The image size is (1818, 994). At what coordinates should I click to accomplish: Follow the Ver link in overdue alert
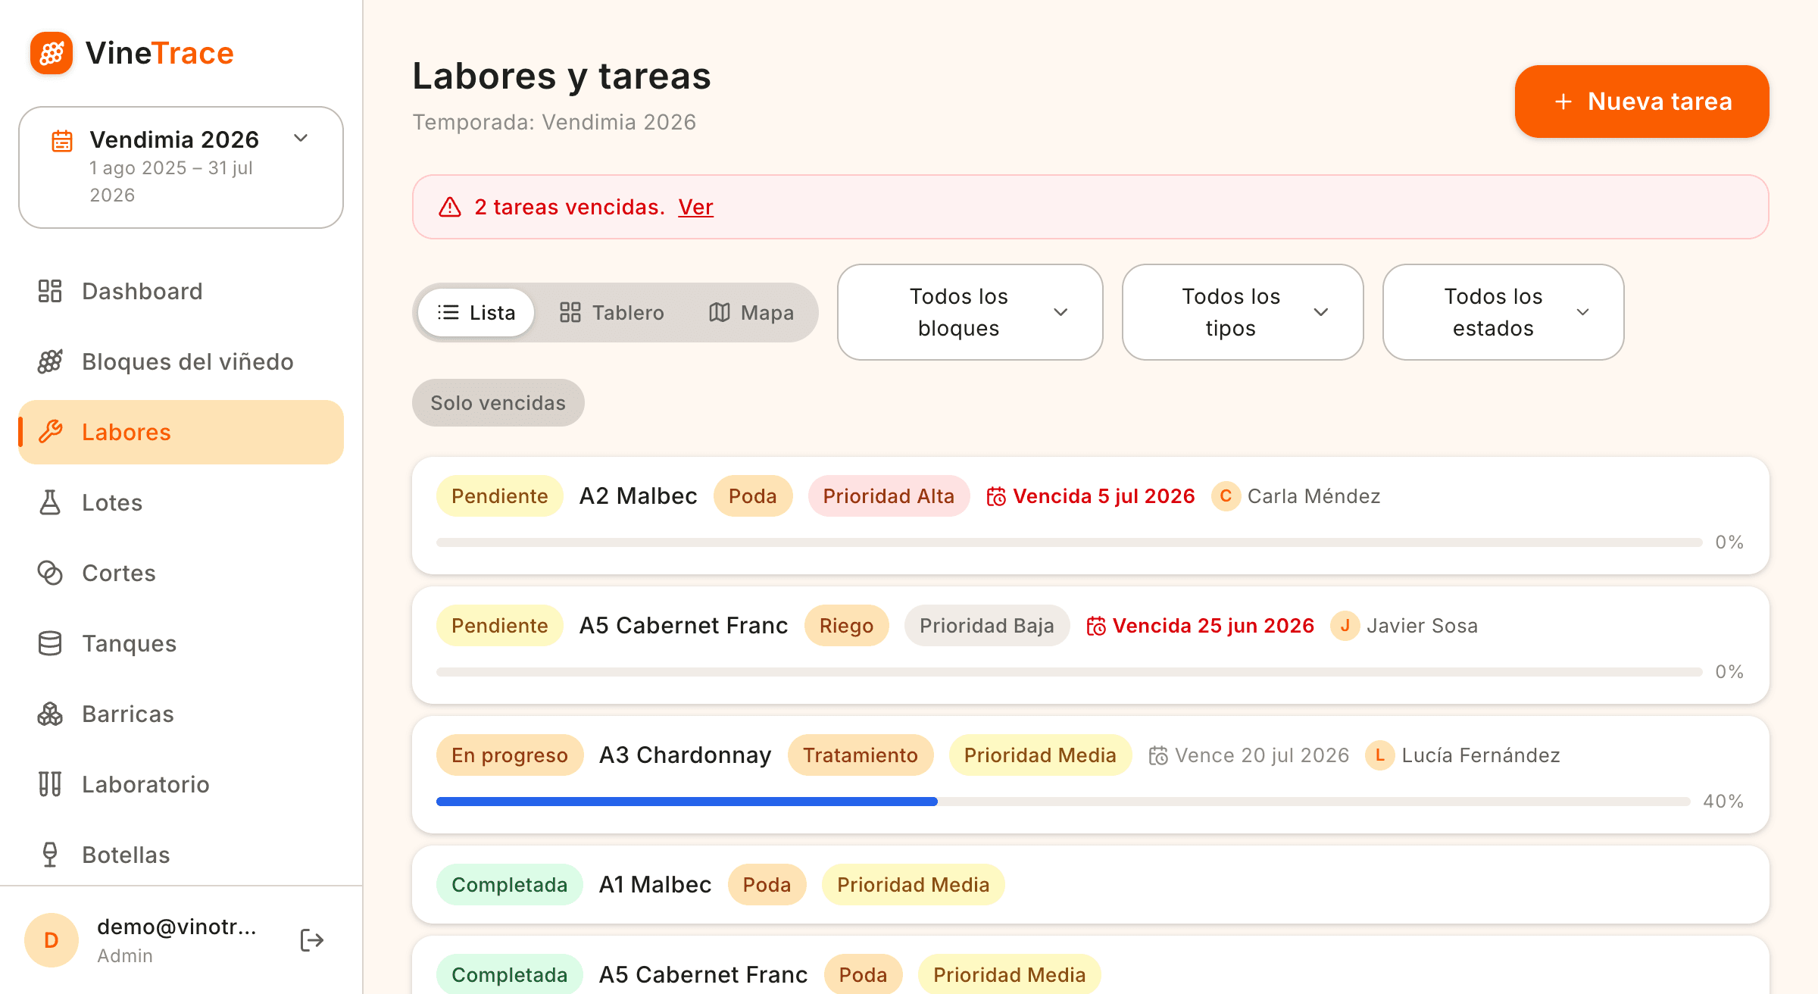tap(695, 207)
